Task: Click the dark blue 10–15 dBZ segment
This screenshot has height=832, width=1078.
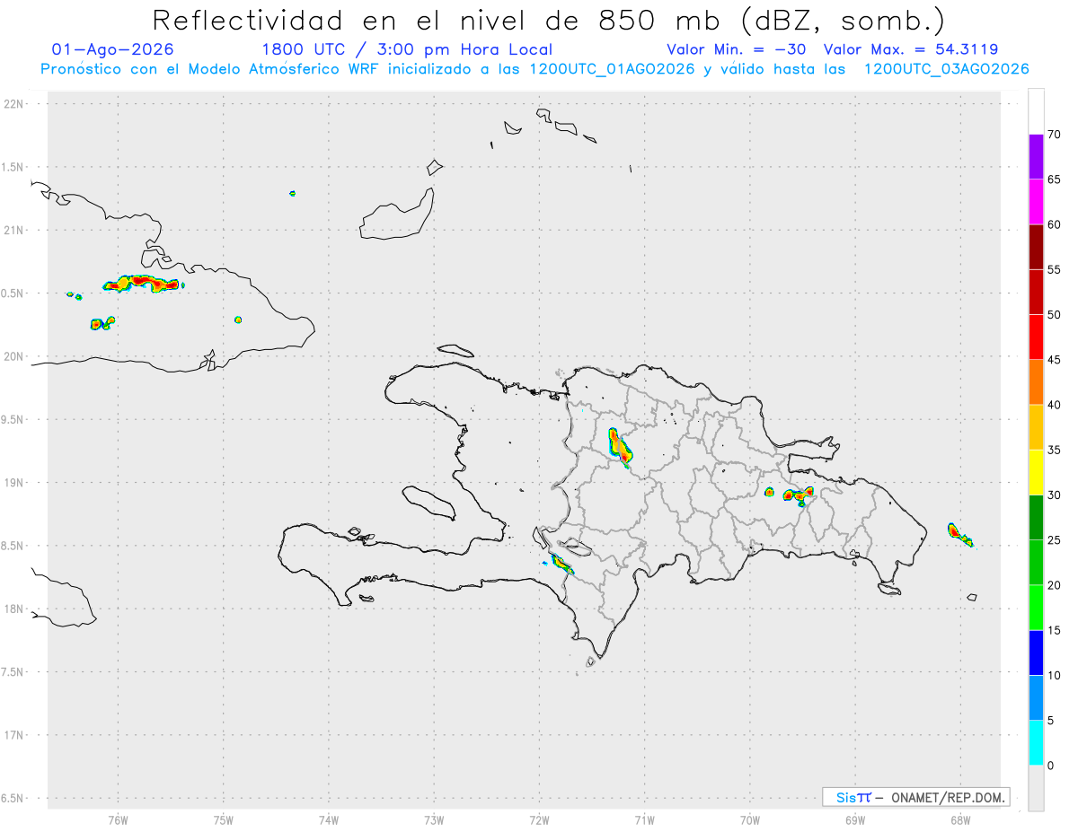Action: (1036, 652)
